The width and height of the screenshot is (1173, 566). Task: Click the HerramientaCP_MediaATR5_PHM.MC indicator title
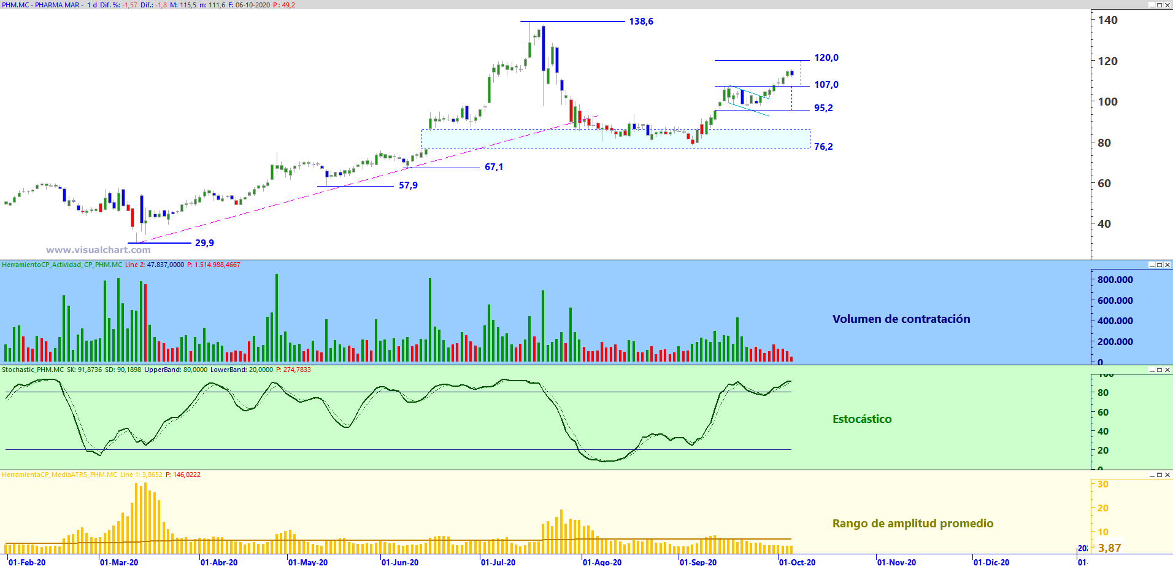click(60, 475)
